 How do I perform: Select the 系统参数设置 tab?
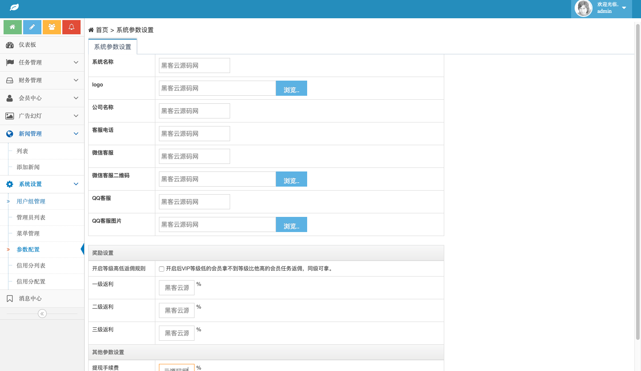[113, 47]
